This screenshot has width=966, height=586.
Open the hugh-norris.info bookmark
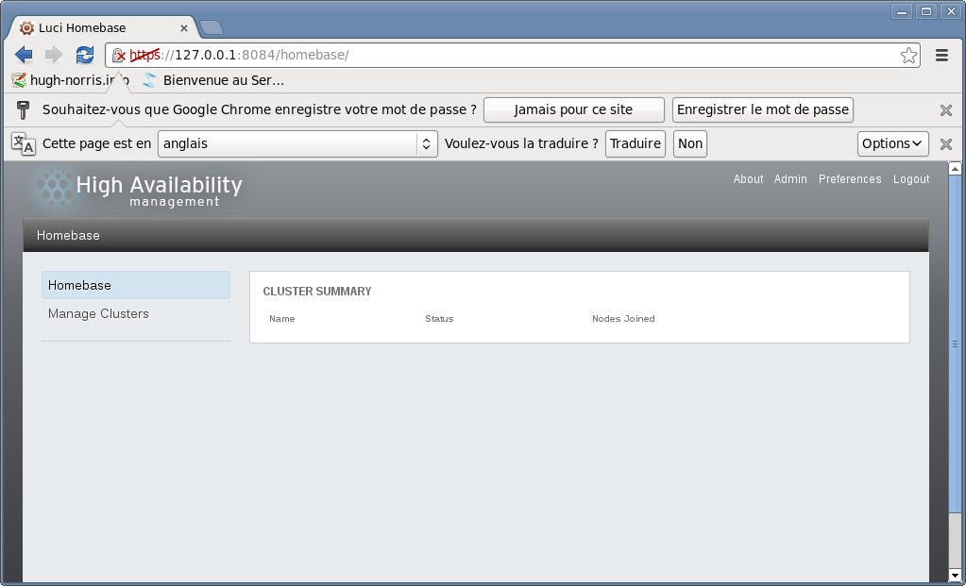click(x=70, y=80)
